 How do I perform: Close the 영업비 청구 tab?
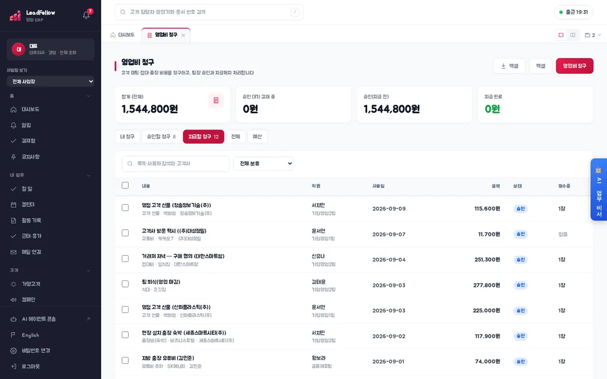point(183,35)
